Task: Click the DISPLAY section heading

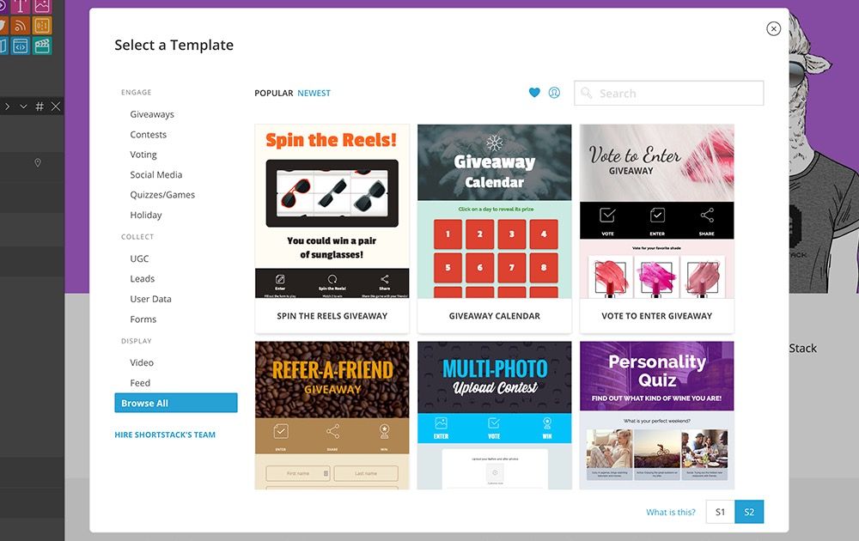Action: pyautogui.click(x=137, y=341)
